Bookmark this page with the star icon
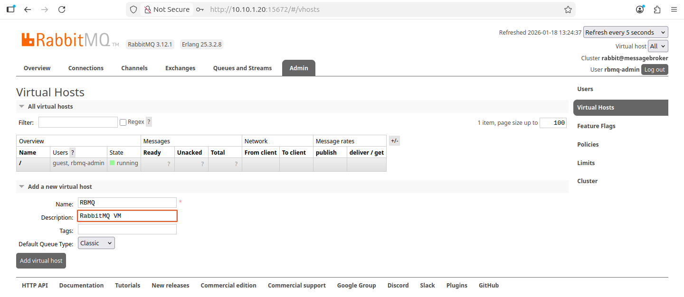The width and height of the screenshot is (684, 297). tap(568, 9)
